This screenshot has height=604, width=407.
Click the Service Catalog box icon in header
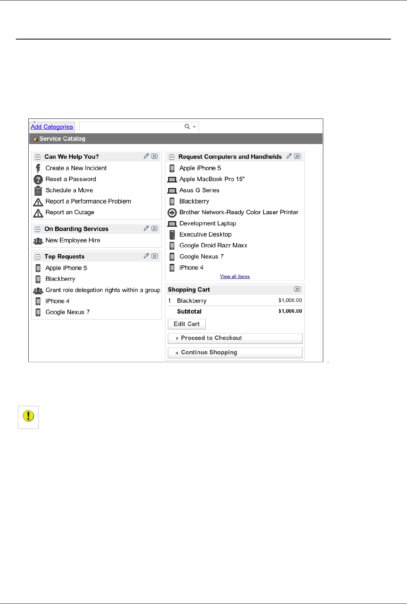click(35, 139)
